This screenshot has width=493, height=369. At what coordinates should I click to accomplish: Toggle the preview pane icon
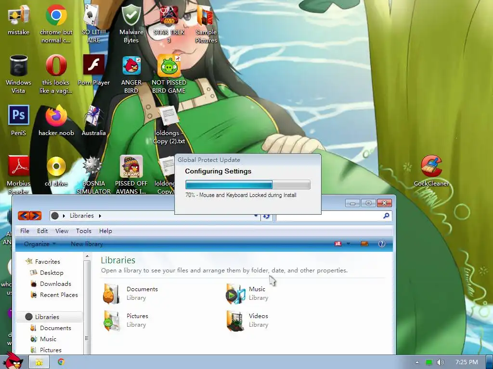364,244
